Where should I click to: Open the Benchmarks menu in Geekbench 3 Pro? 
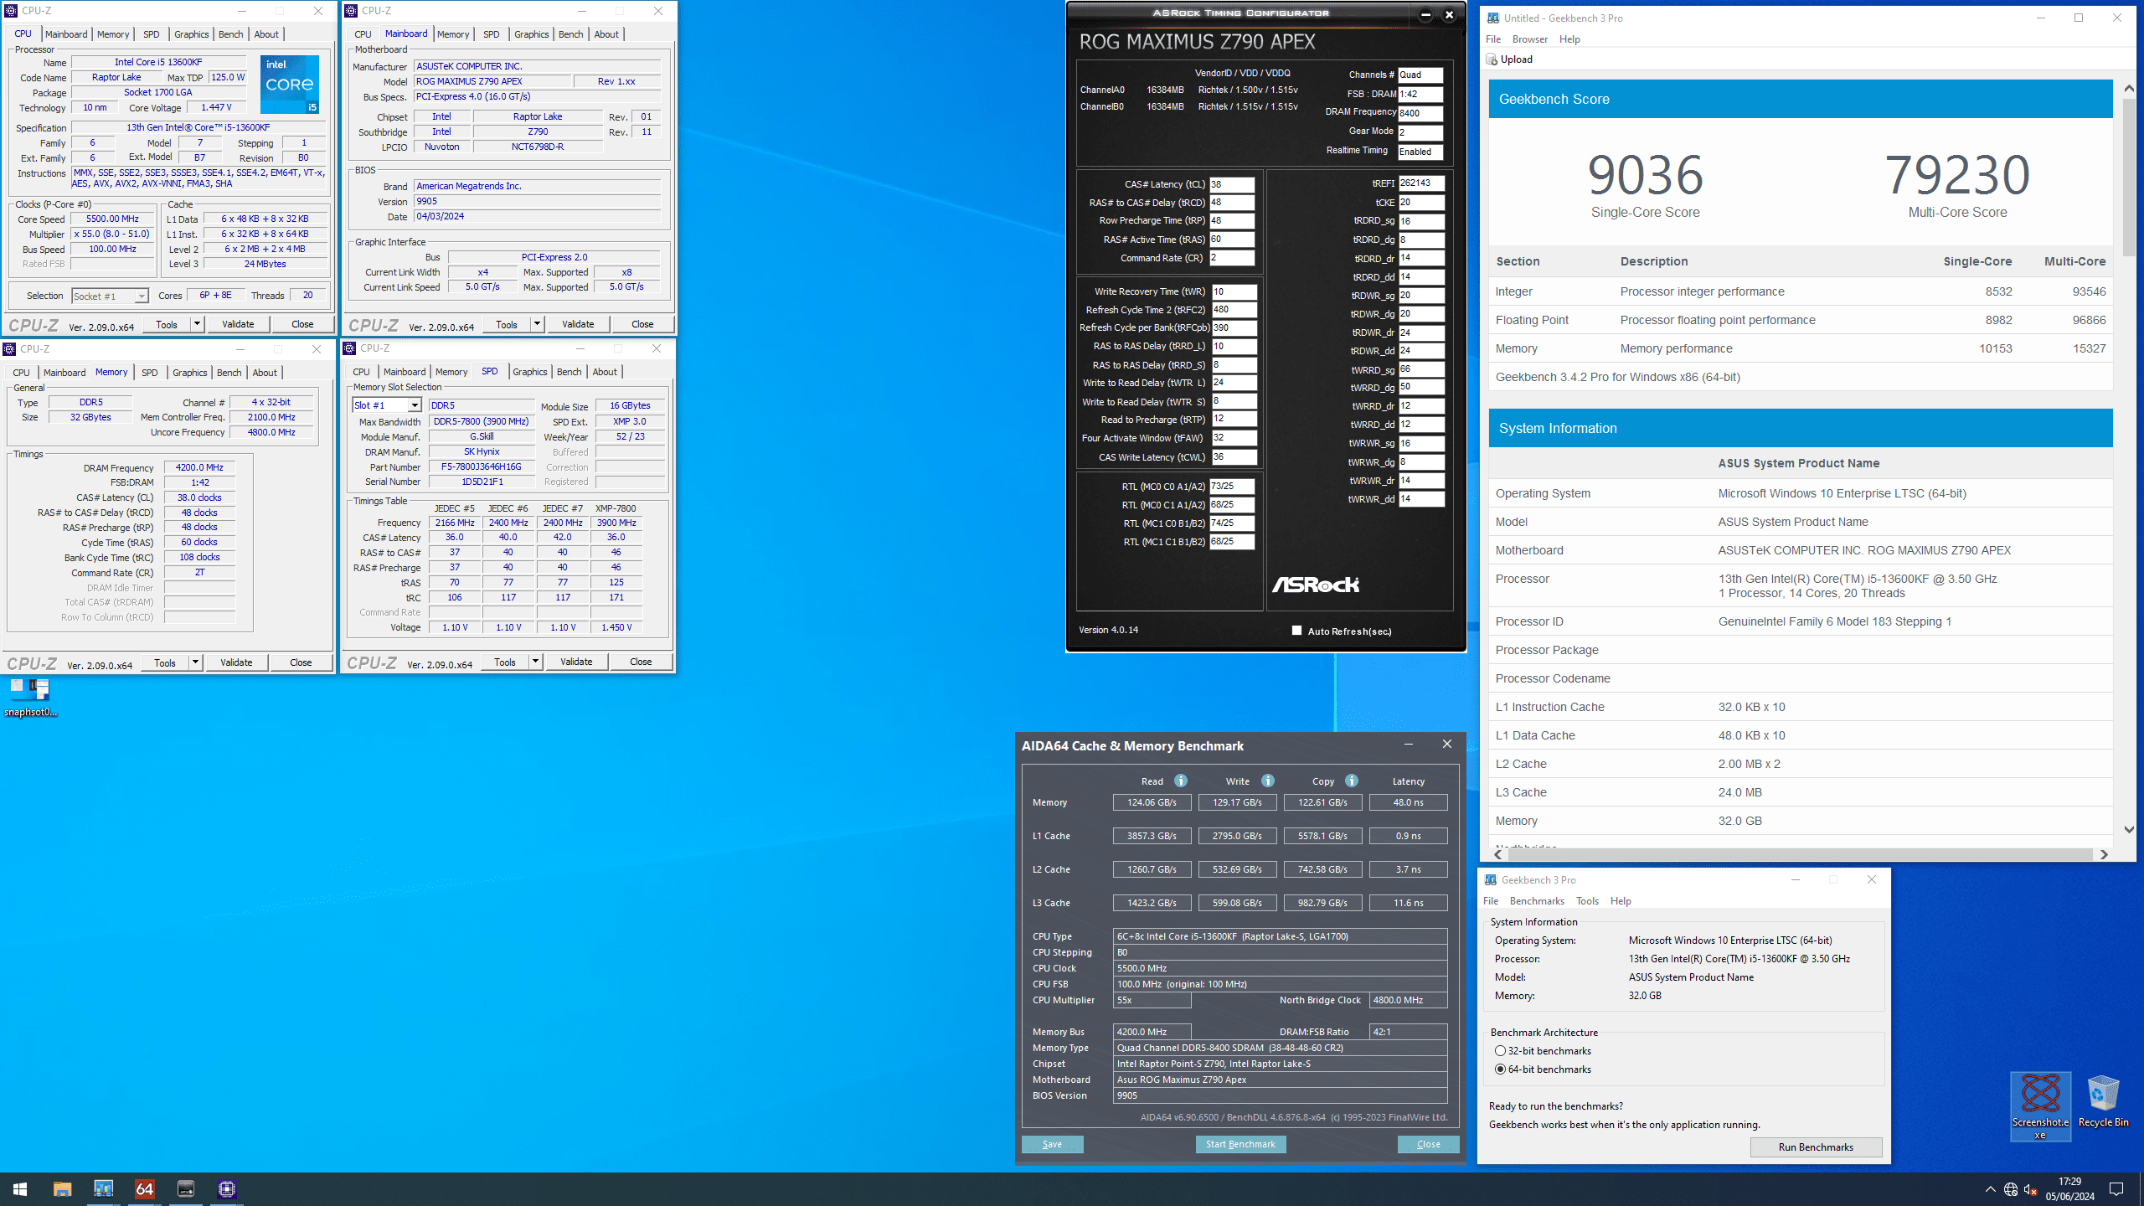(x=1536, y=901)
